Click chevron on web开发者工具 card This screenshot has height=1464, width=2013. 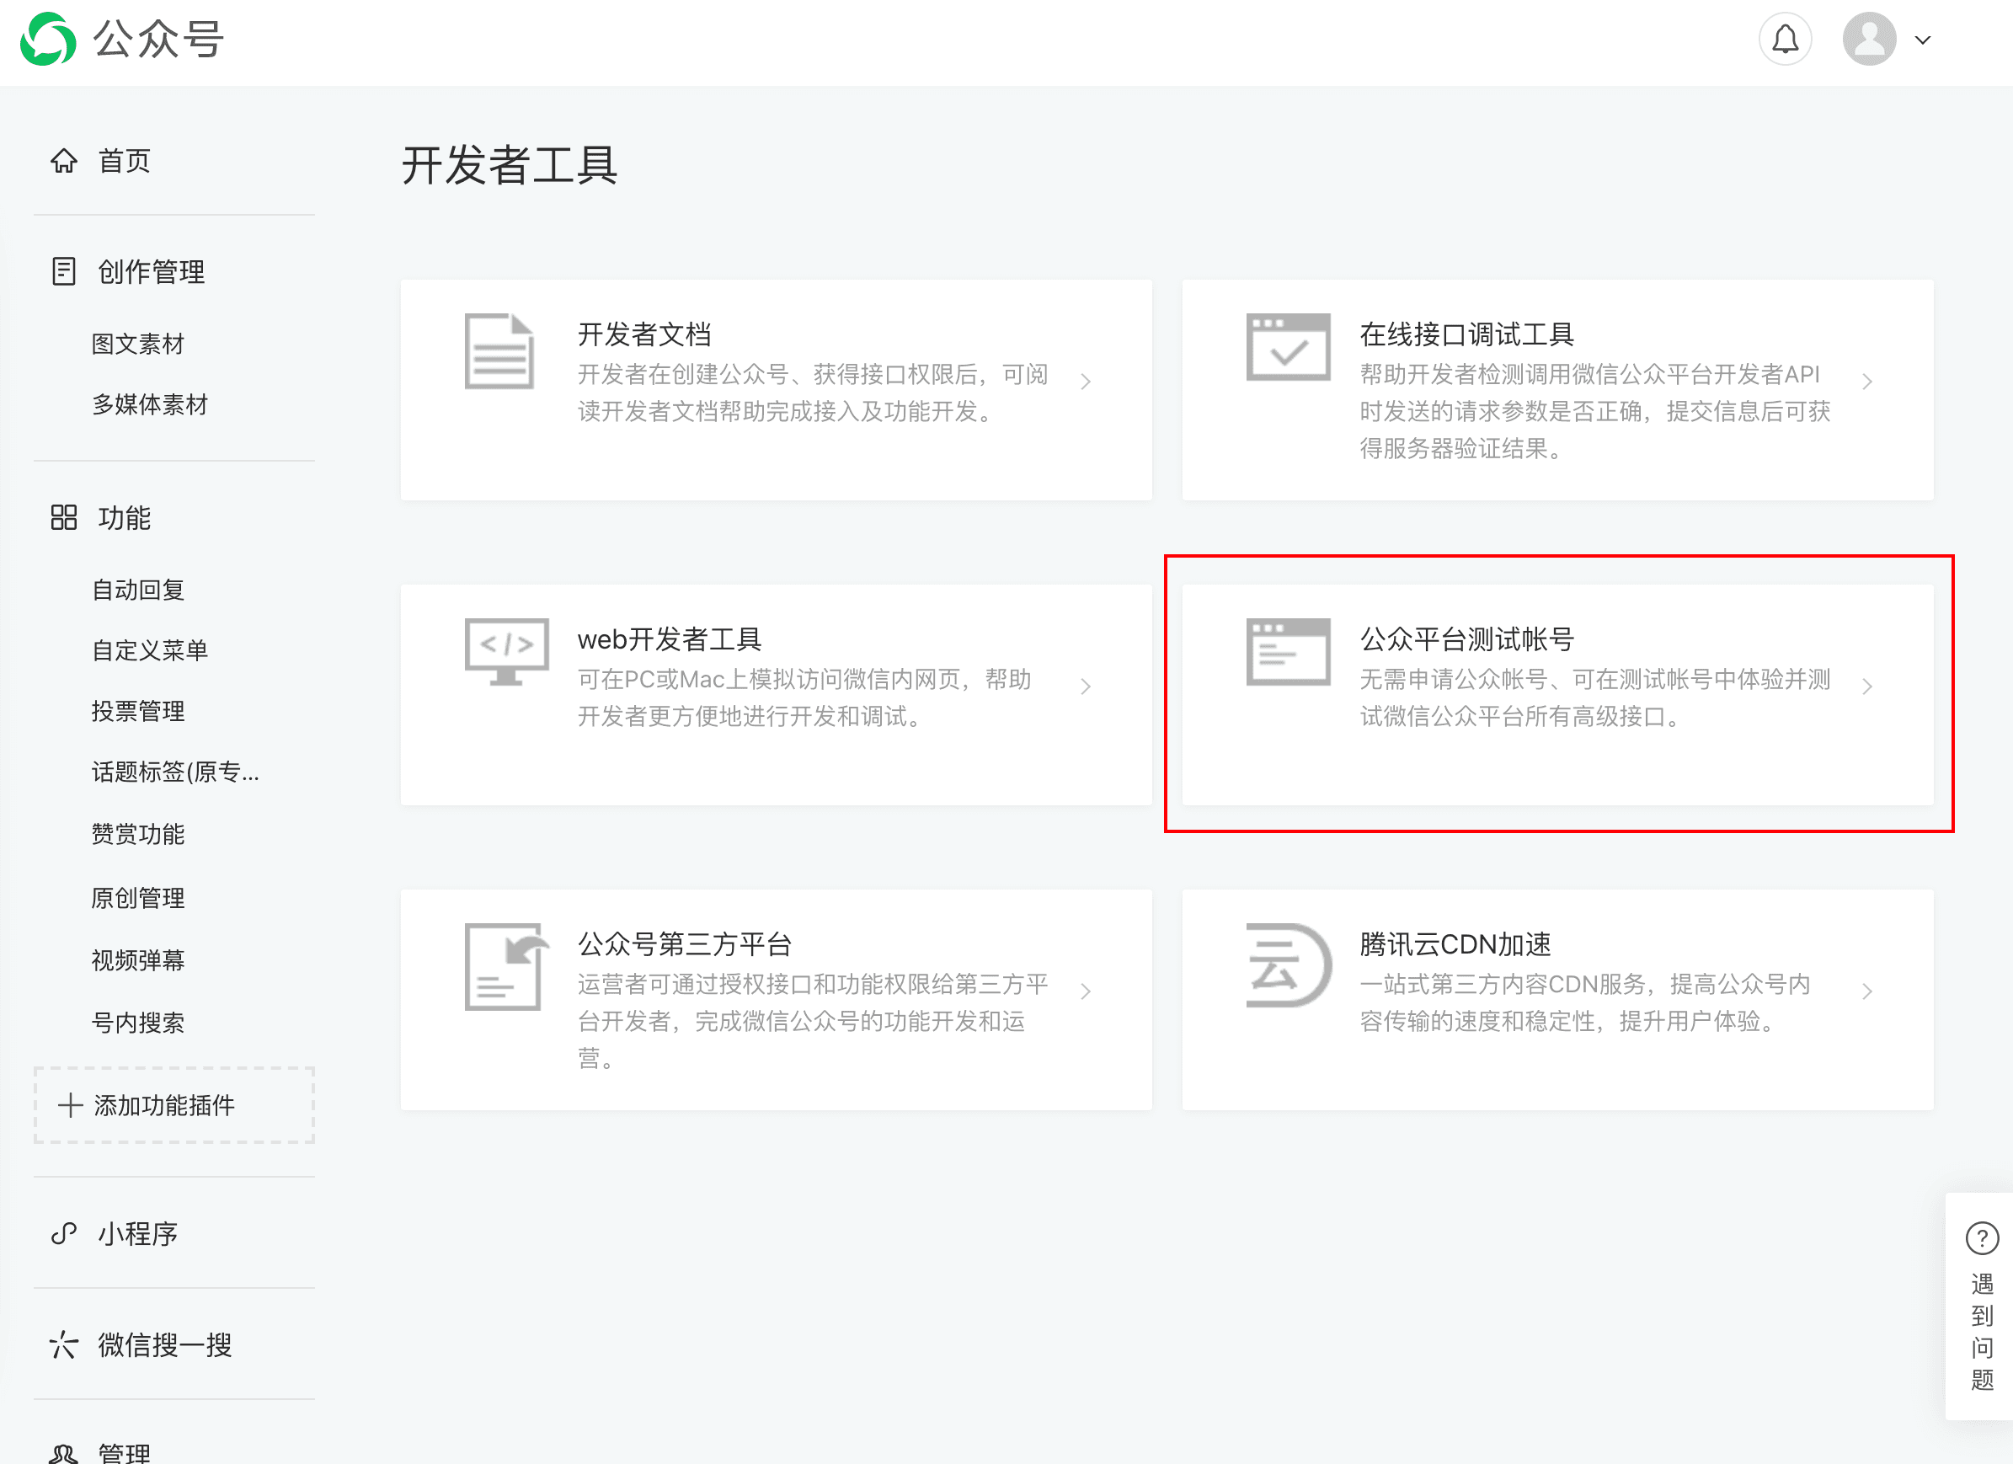[1085, 687]
